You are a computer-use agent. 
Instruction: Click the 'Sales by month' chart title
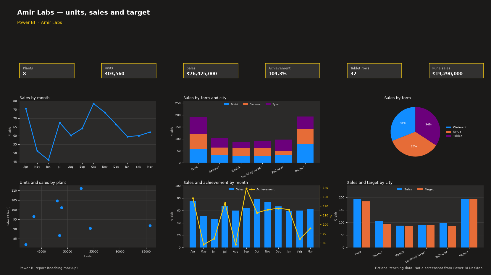pos(35,98)
